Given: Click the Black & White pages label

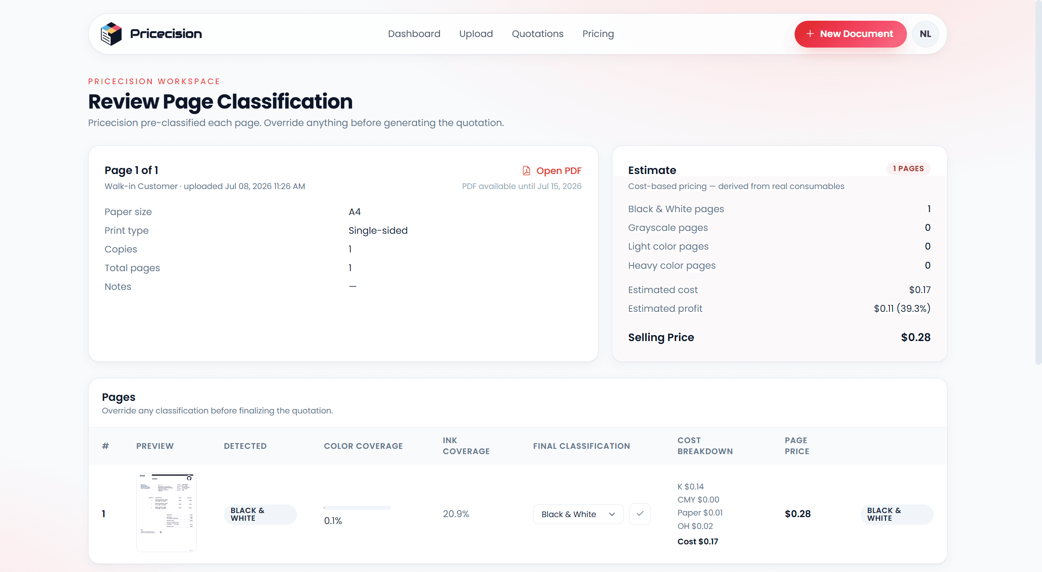Looking at the screenshot, I should coord(676,209).
